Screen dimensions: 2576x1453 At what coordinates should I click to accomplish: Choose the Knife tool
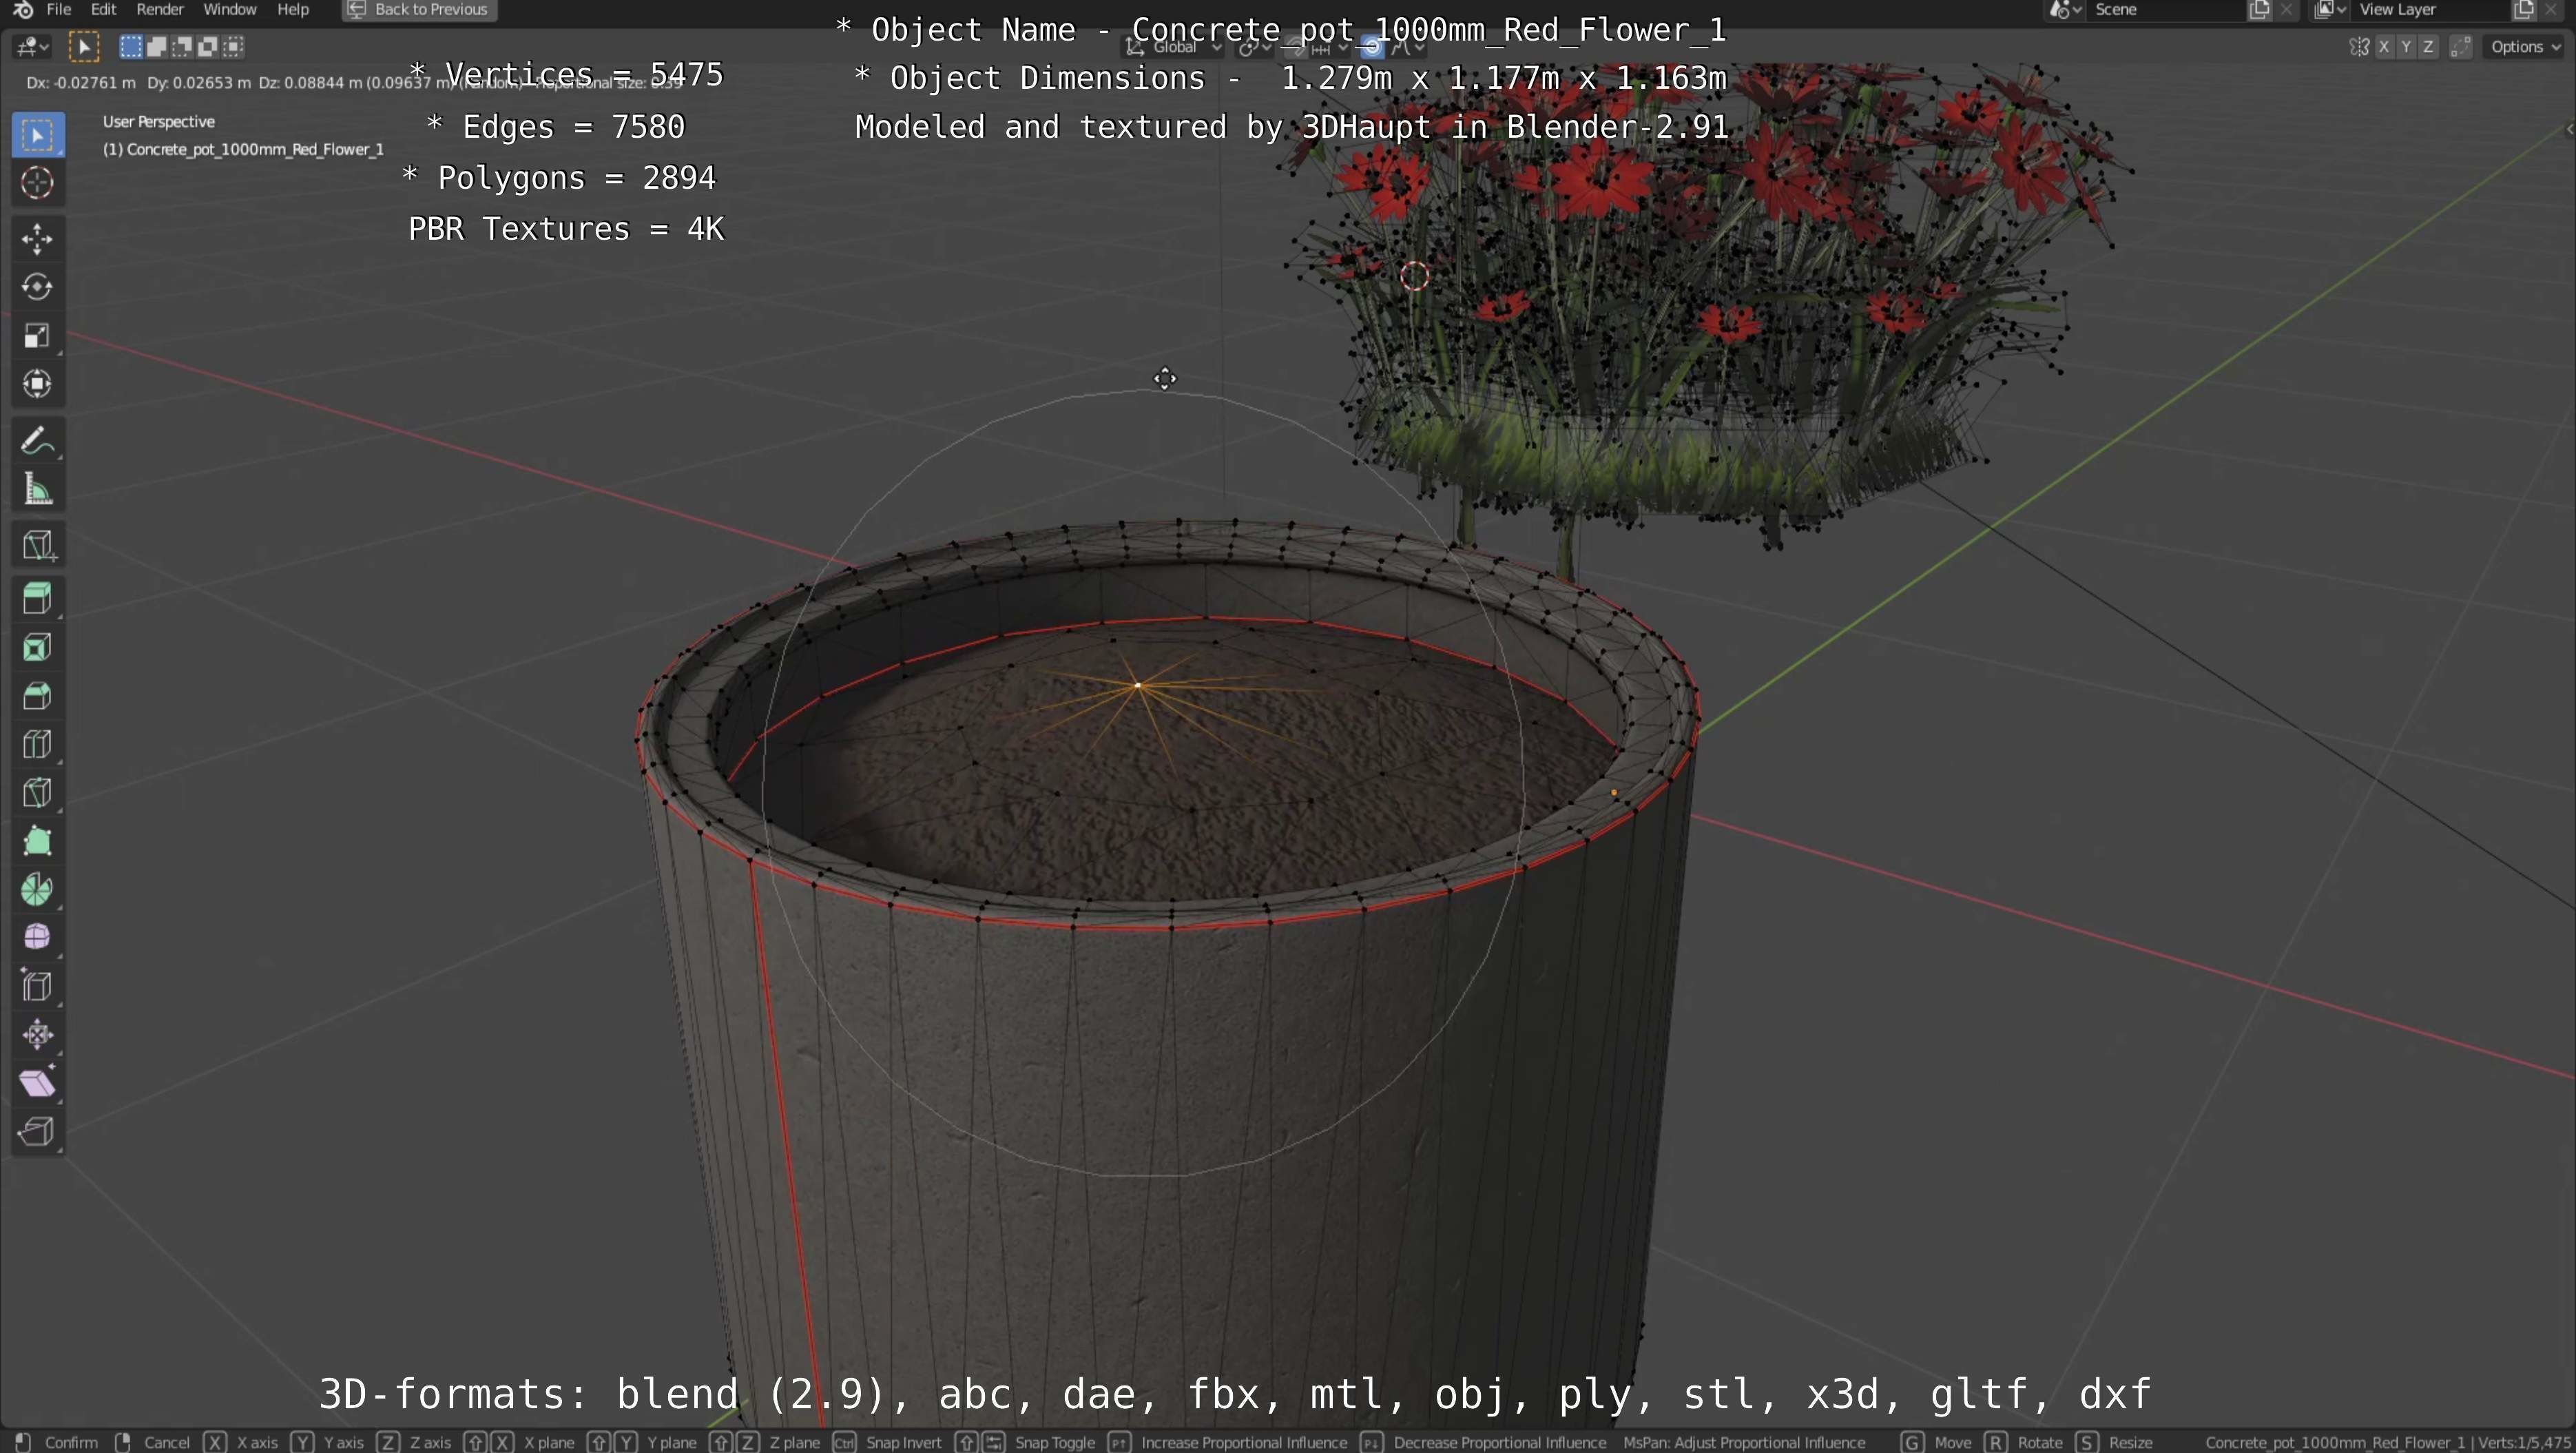pos(38,793)
